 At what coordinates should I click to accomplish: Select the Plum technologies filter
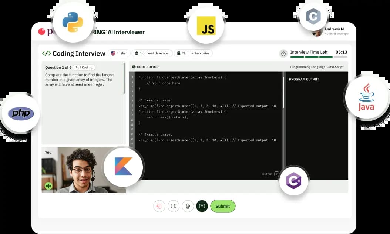click(193, 53)
